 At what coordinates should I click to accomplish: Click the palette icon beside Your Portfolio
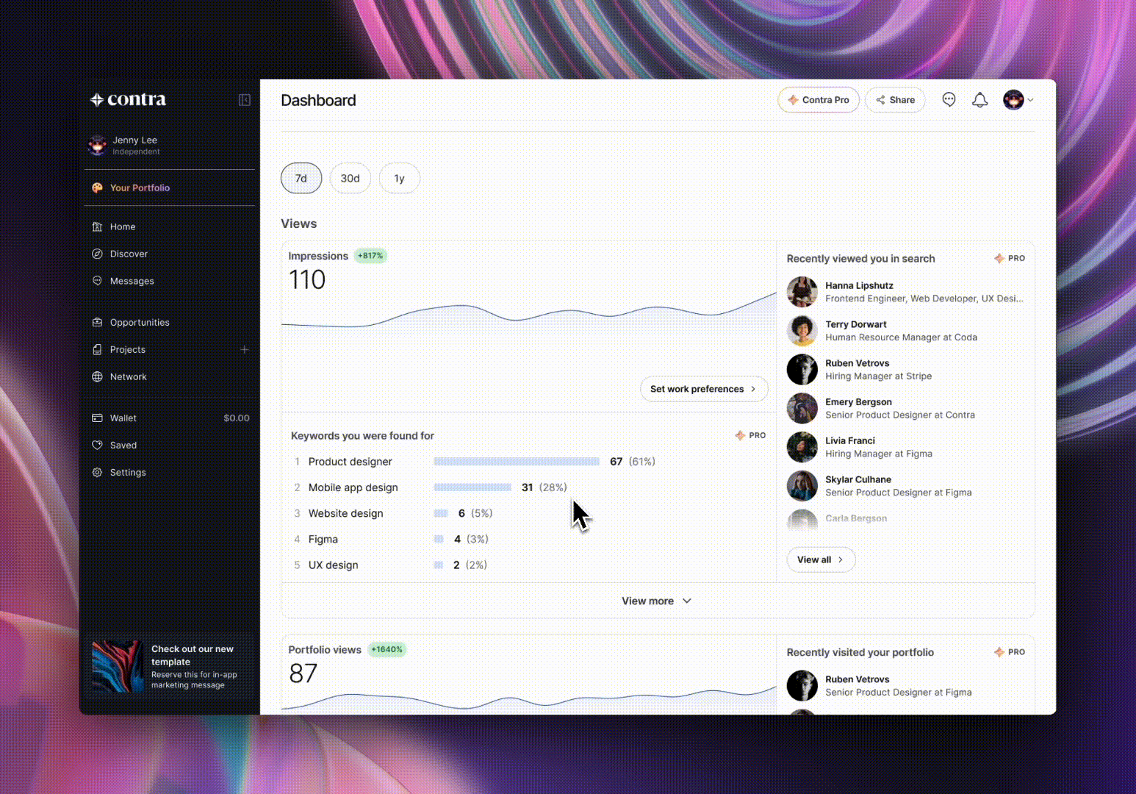coord(97,188)
